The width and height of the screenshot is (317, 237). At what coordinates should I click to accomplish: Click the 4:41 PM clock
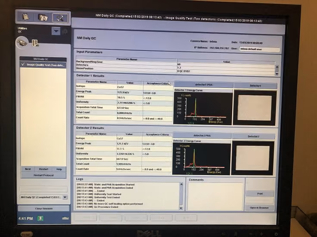pyautogui.click(x=25, y=219)
